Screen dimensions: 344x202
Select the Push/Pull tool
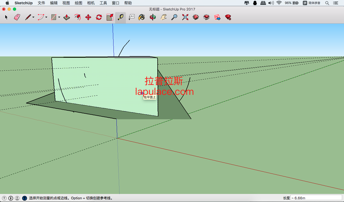67,17
